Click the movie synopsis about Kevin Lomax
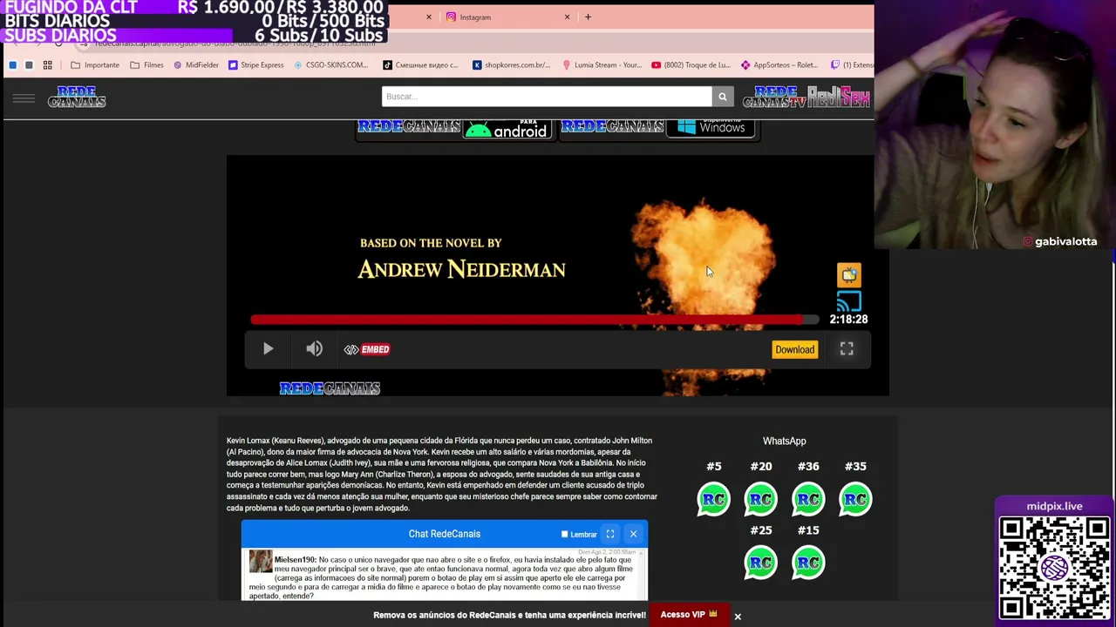The width and height of the screenshot is (1116, 627). (x=442, y=474)
